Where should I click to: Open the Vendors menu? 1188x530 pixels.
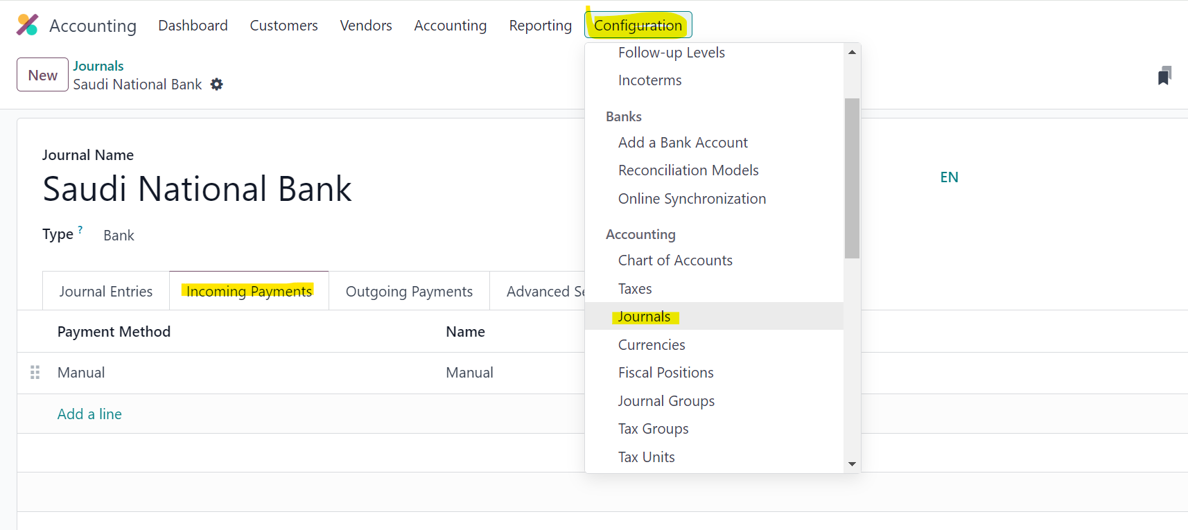[x=366, y=26]
